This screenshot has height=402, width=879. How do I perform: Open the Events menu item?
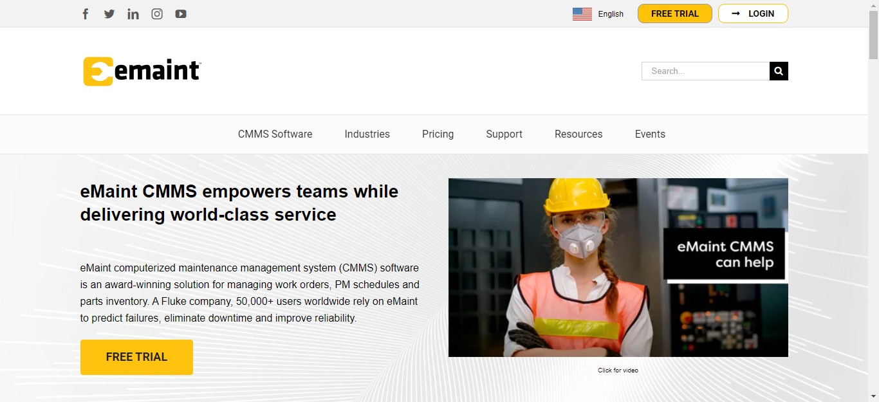tap(650, 134)
